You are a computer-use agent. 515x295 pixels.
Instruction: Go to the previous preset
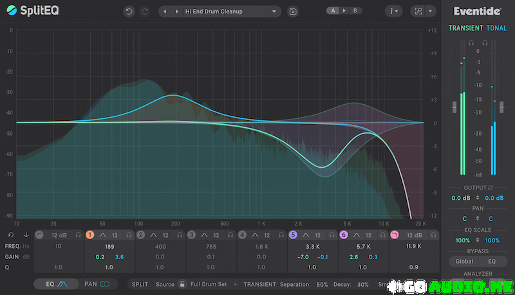pos(165,12)
